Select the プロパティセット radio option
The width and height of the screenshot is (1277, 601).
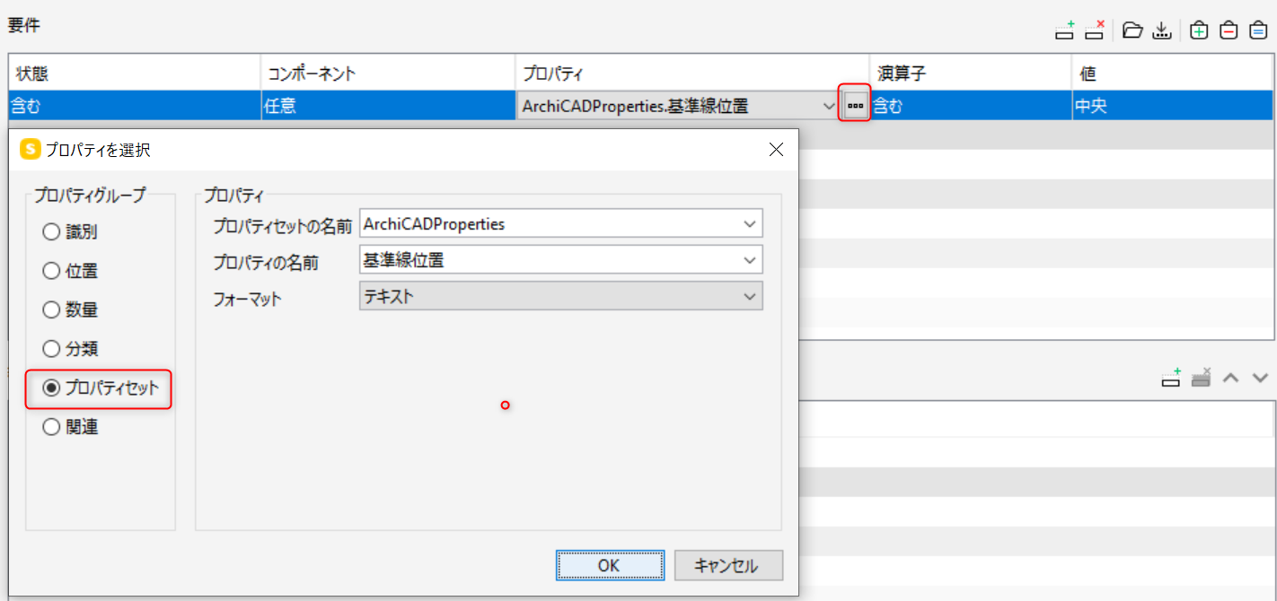coord(101,388)
